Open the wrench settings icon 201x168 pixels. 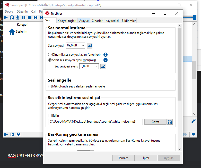coord(194,121)
